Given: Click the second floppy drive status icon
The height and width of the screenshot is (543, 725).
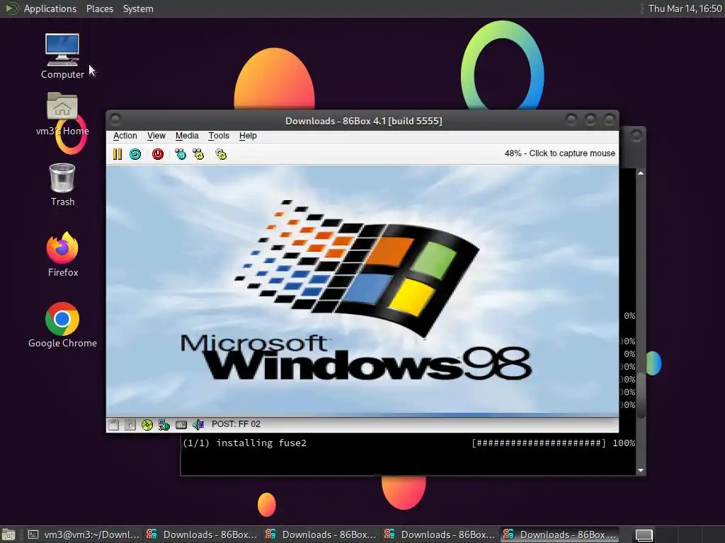Looking at the screenshot, I should coord(130,425).
